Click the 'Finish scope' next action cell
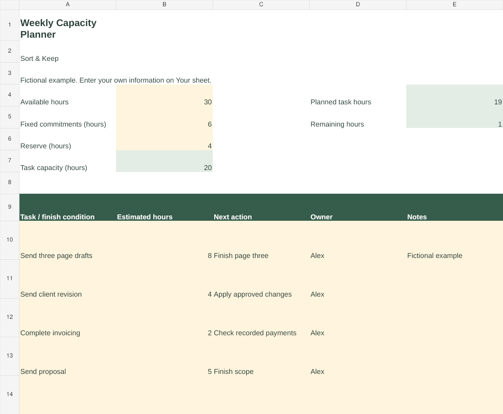The height and width of the screenshot is (414, 503). pos(261,357)
